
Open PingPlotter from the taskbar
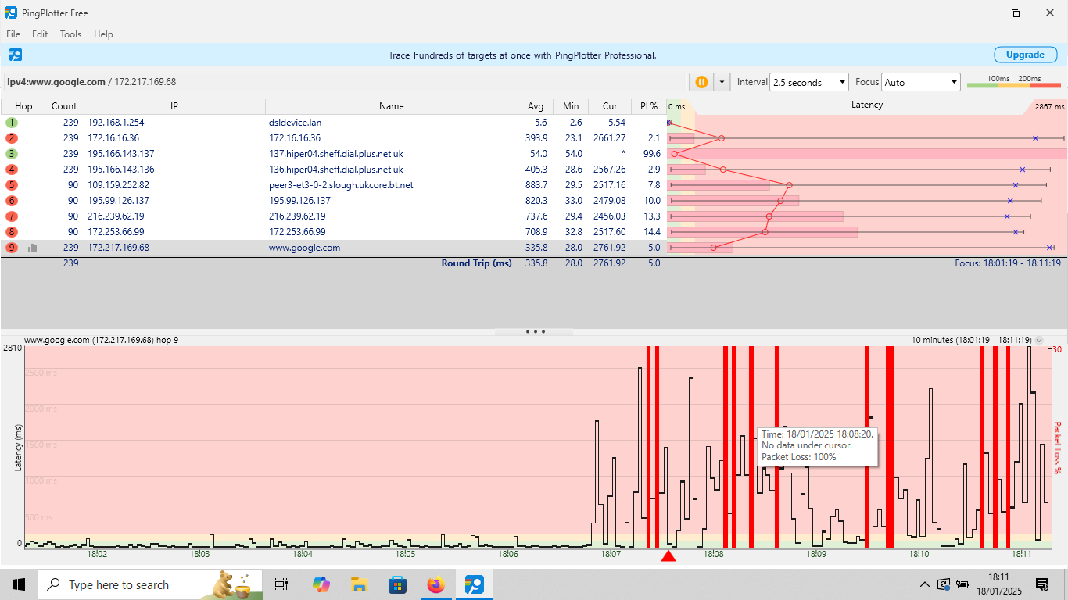(475, 584)
